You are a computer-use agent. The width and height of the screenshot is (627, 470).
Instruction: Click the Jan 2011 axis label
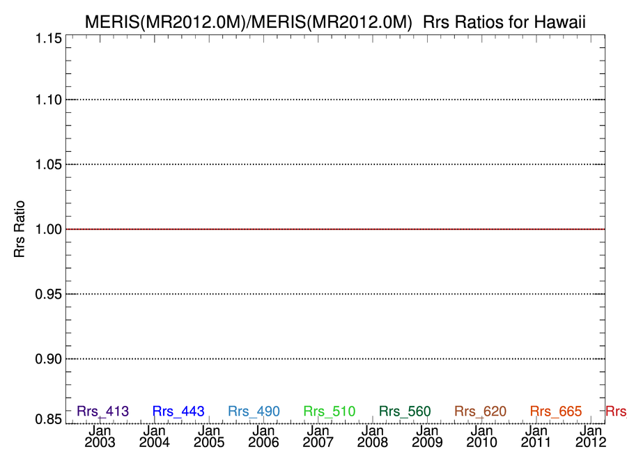click(x=536, y=437)
